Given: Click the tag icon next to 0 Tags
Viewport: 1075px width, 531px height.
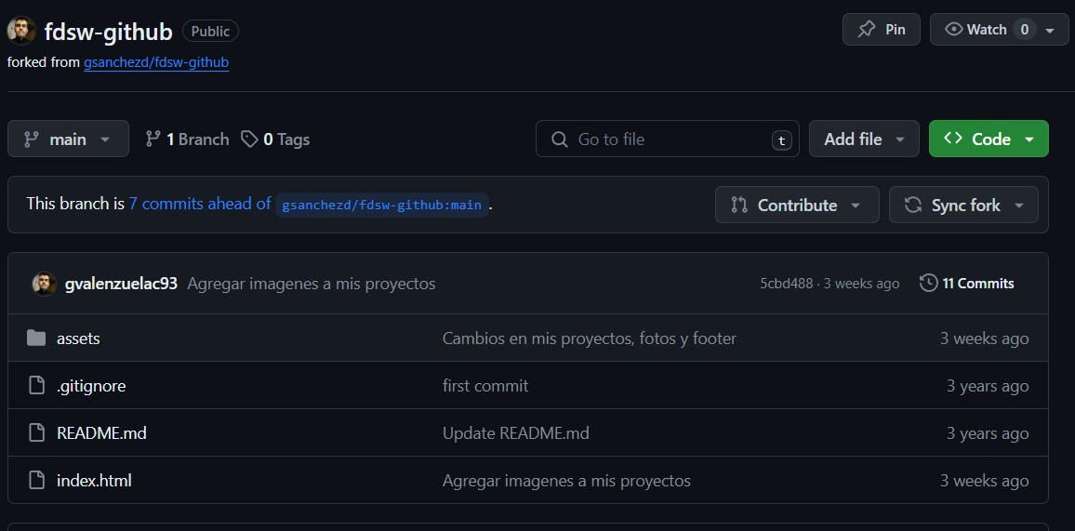Looking at the screenshot, I should (249, 139).
